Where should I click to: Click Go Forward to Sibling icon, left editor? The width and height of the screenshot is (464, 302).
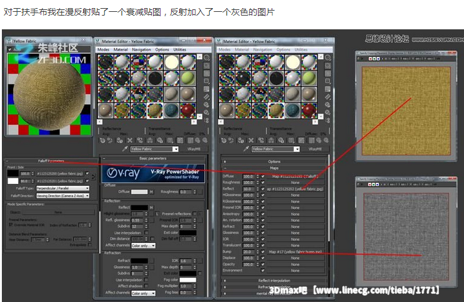(204, 140)
